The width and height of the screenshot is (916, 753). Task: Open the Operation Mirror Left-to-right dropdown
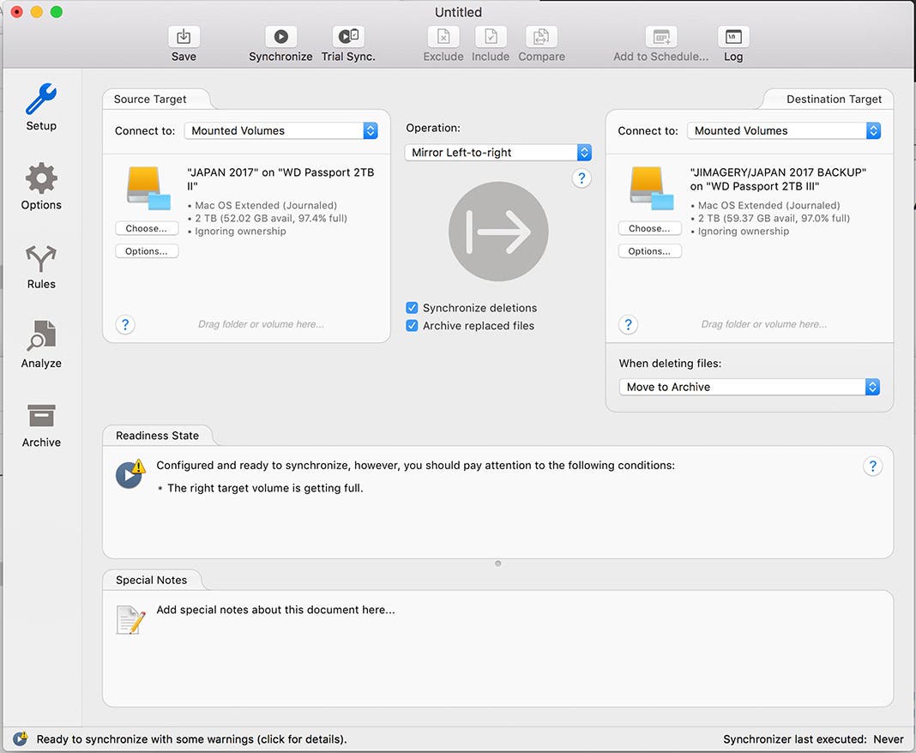[x=498, y=153]
